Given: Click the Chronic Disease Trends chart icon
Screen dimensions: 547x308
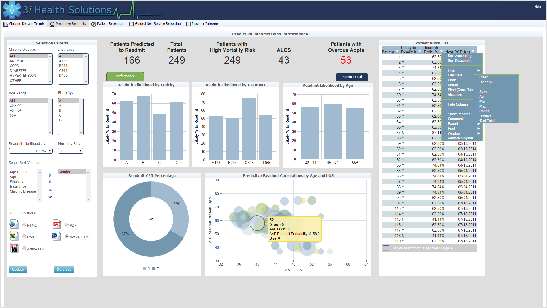Looking at the screenshot, I should [5, 24].
